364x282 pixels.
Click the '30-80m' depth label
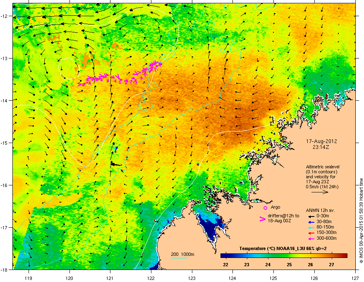(324, 221)
